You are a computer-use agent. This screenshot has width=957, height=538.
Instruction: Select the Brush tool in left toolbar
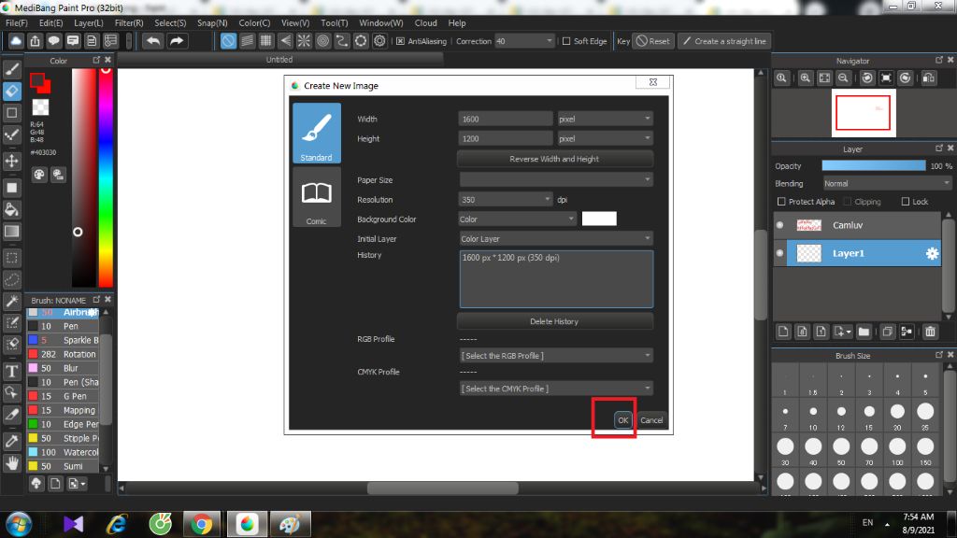[x=11, y=69]
